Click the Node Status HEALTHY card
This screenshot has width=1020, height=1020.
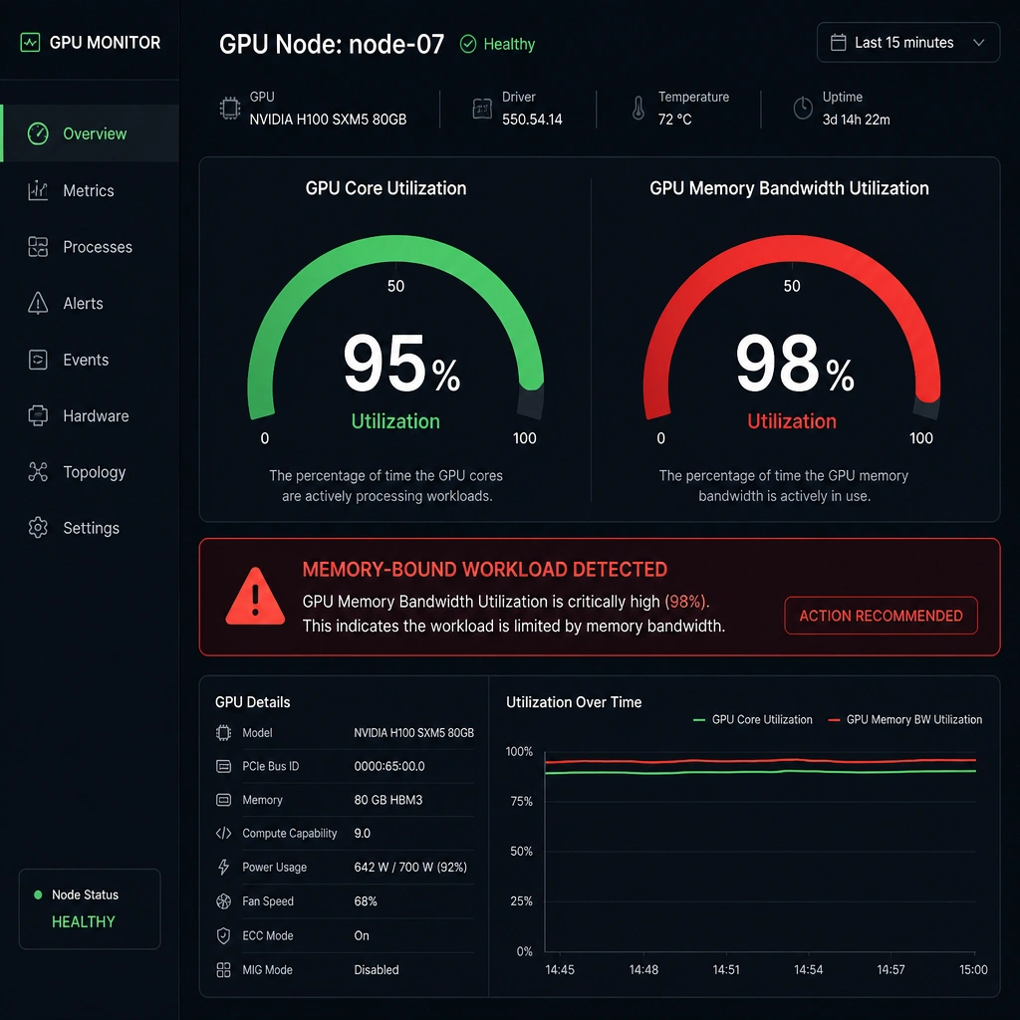coord(90,908)
